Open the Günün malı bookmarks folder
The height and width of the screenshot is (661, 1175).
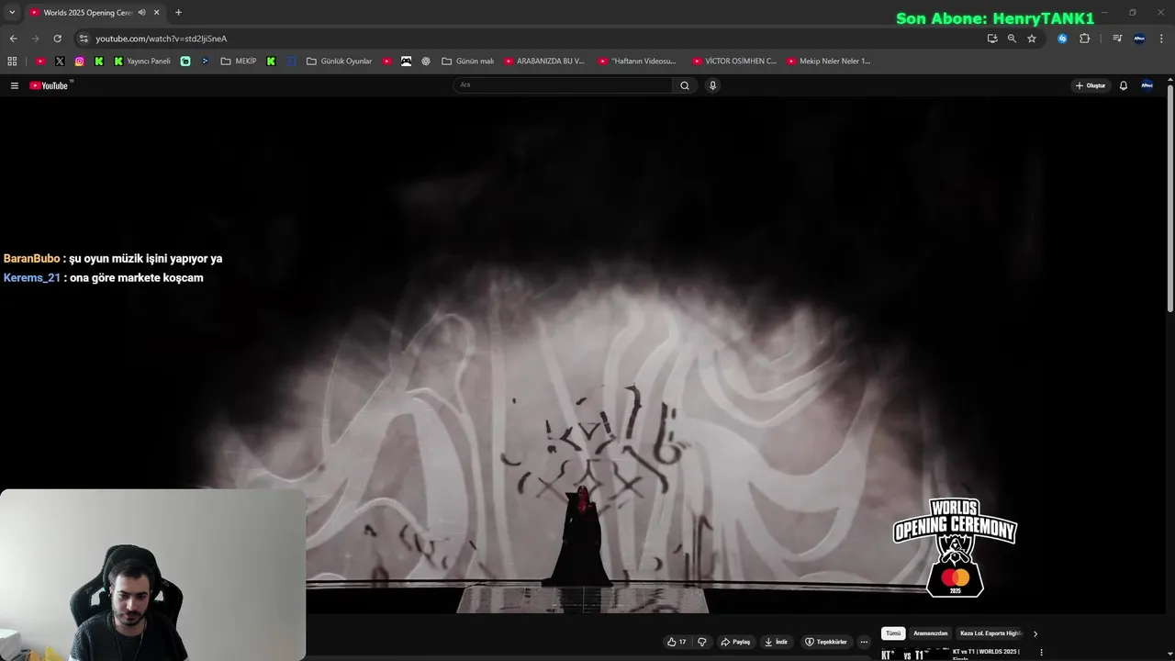[x=468, y=62]
